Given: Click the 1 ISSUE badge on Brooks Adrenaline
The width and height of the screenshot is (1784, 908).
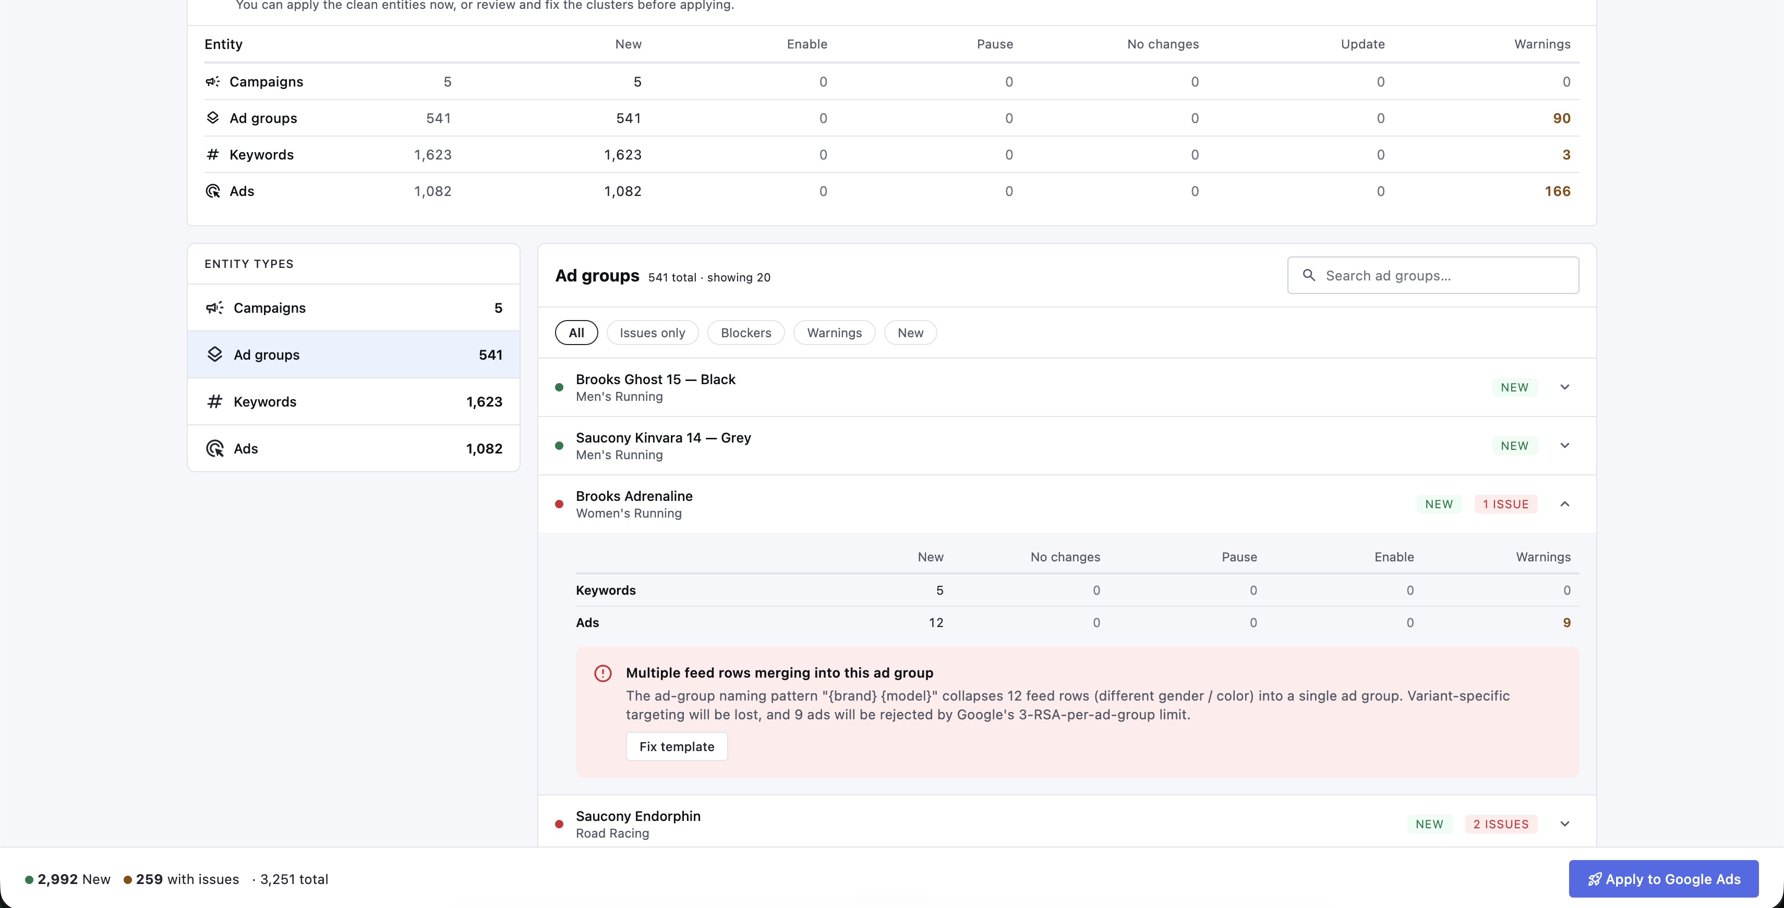Looking at the screenshot, I should coord(1505,505).
